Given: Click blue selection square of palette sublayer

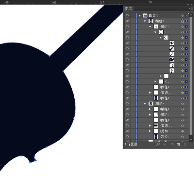Looking at the screenshot, I should [187, 59].
